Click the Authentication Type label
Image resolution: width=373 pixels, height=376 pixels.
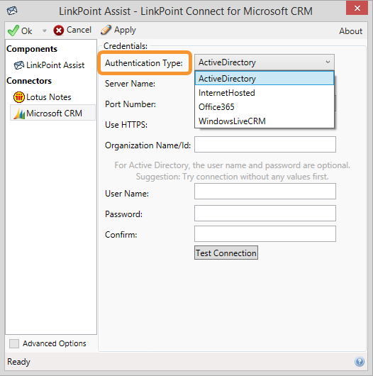pyautogui.click(x=144, y=63)
